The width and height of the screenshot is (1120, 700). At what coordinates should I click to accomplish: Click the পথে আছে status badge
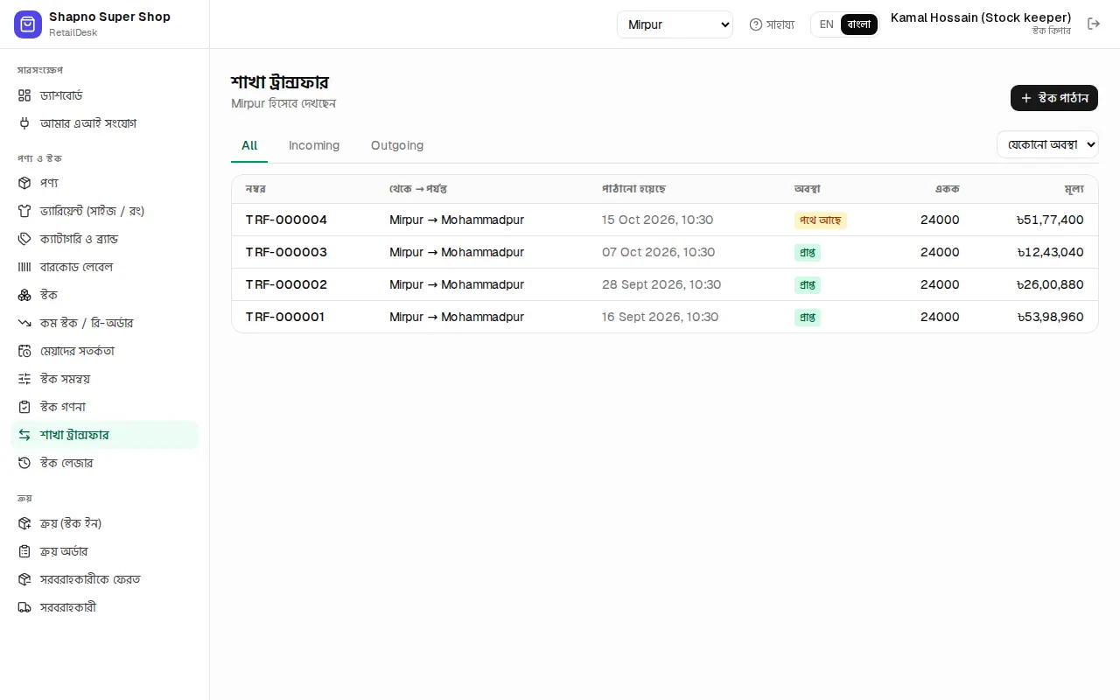tap(821, 220)
